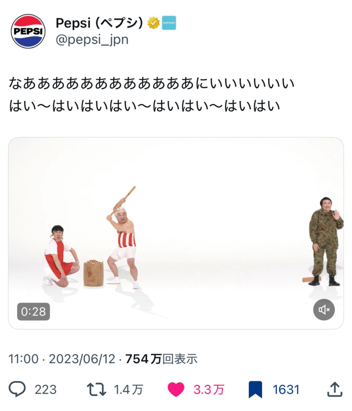Image resolution: width=352 pixels, height=411 pixels.
Task: Click the Pepsi (ペプシ) display name
Action: (x=100, y=23)
